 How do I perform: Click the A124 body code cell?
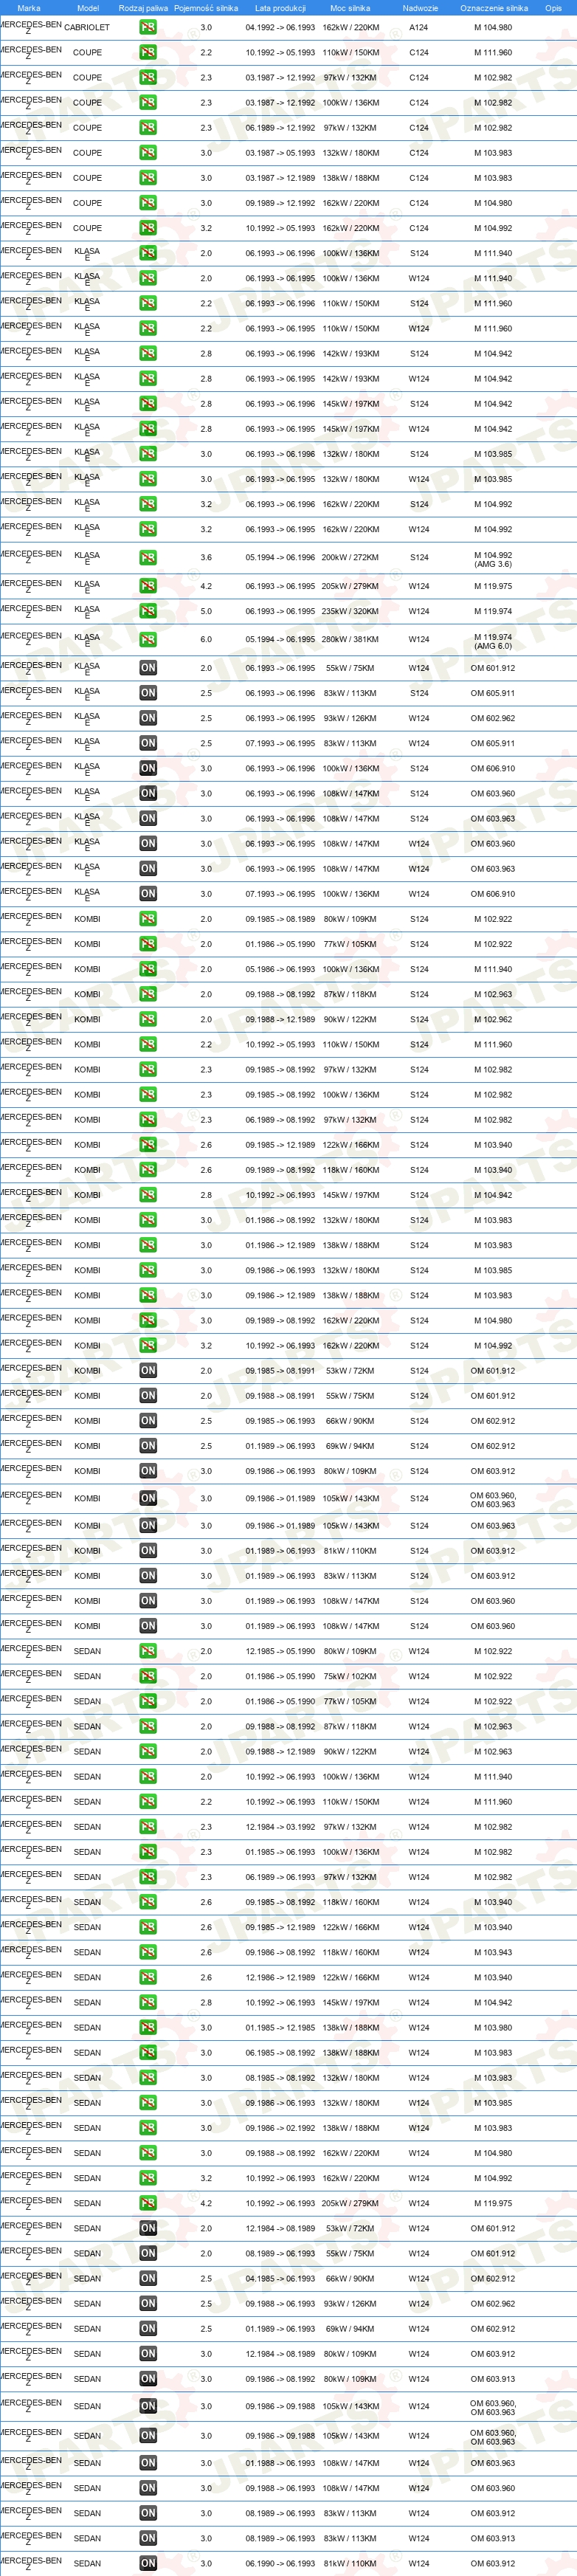pyautogui.click(x=419, y=28)
